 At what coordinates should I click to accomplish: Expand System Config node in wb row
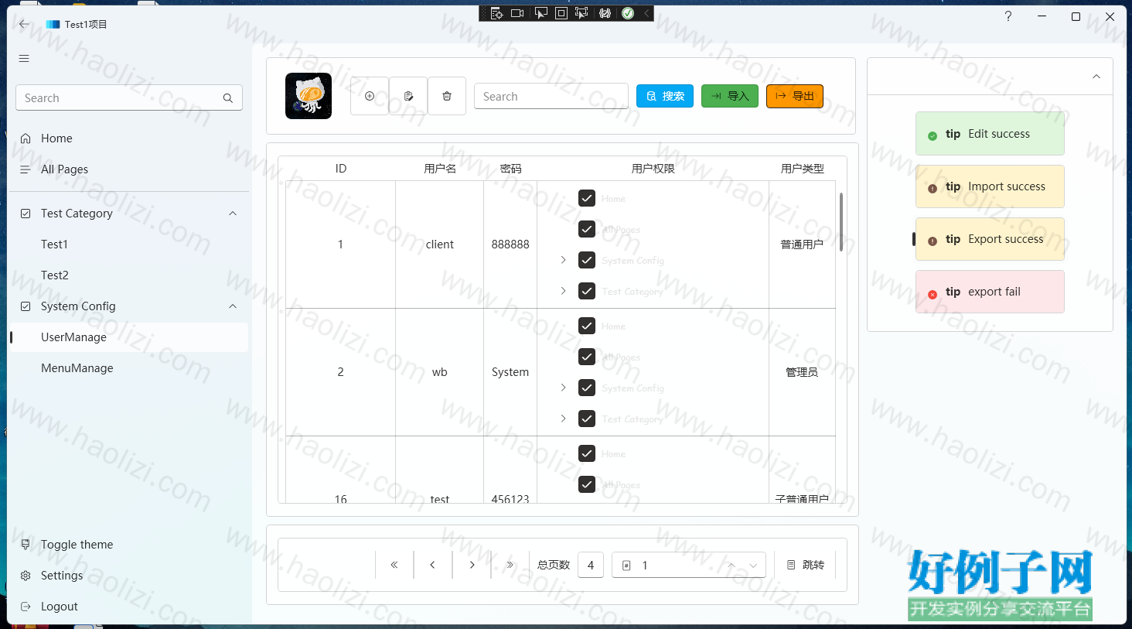pos(563,388)
